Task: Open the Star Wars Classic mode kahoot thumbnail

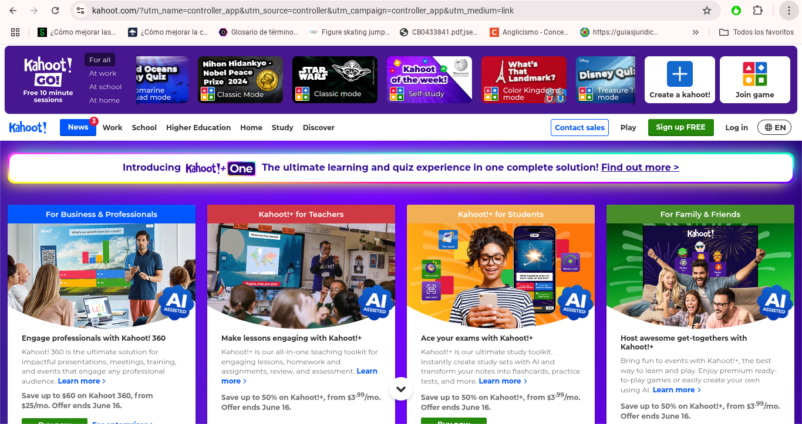Action: point(335,80)
